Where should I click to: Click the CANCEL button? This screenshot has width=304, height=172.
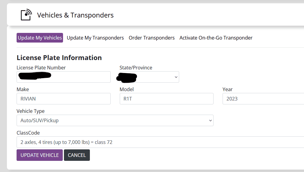pos(77,155)
